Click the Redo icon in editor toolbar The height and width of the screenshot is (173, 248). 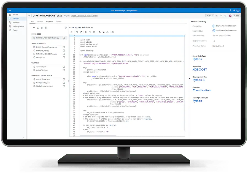(x=81, y=32)
